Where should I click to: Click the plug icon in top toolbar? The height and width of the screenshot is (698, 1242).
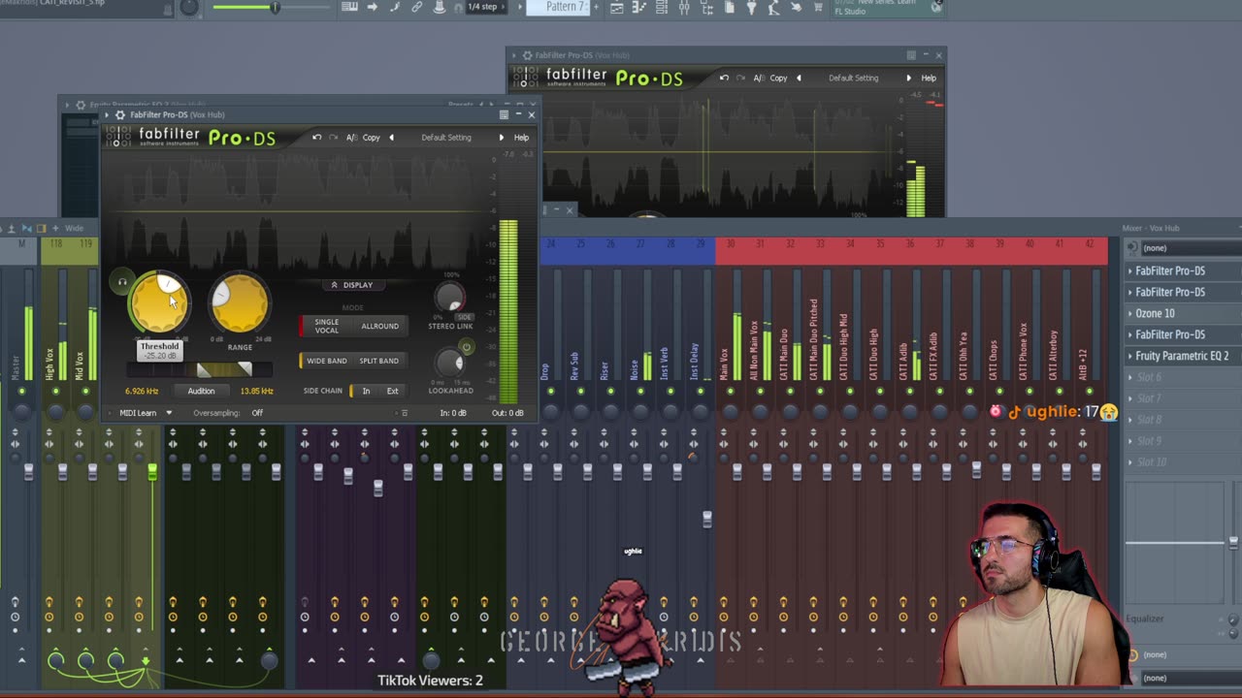point(751,8)
